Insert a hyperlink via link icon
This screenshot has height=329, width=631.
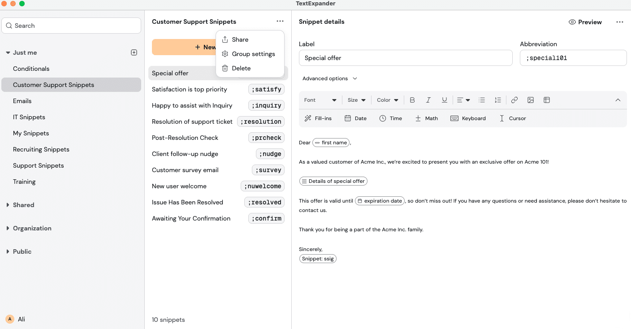[514, 100]
